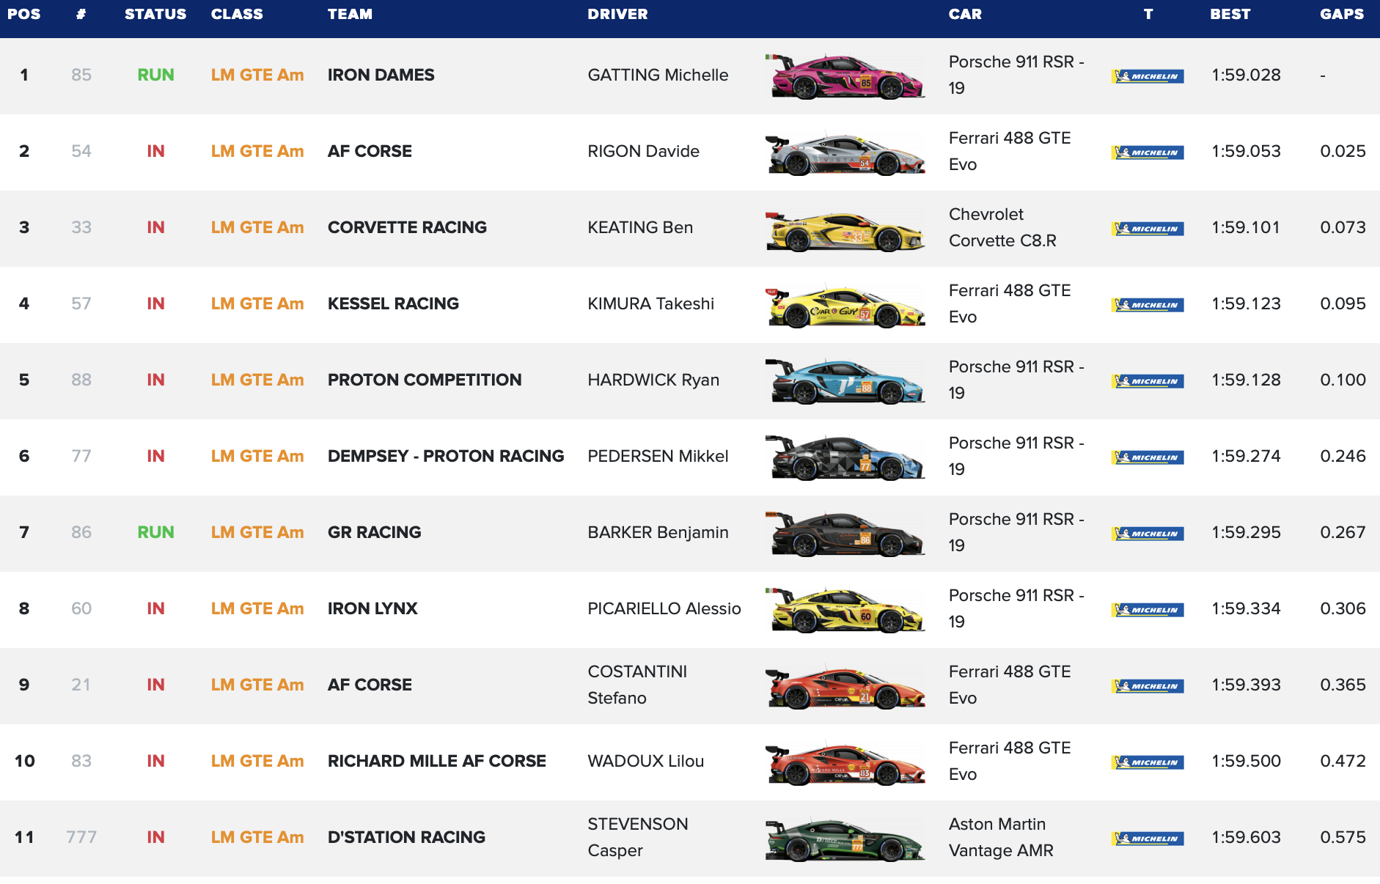The image size is (1380, 884).
Task: Click the CLASS column header
Action: click(237, 14)
